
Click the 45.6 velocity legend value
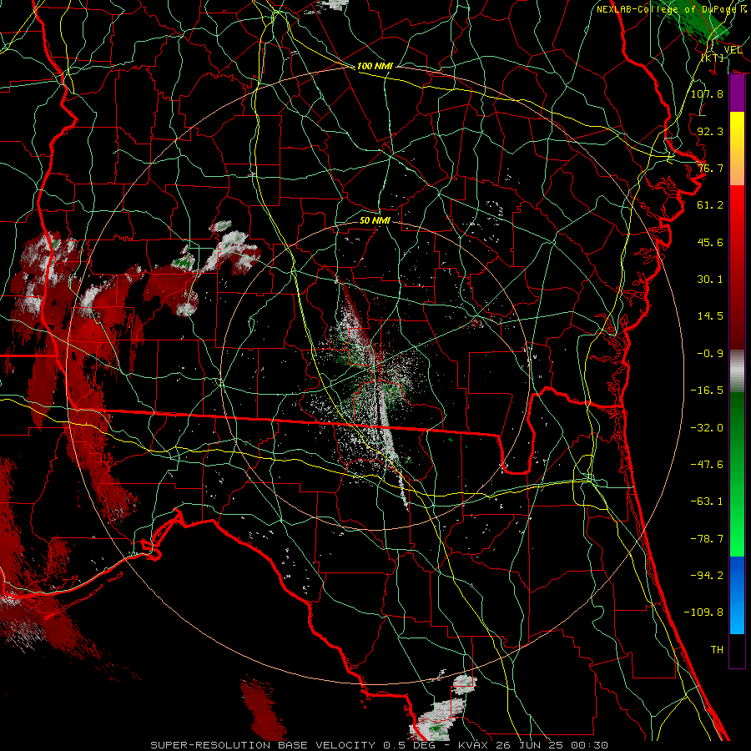(x=710, y=242)
